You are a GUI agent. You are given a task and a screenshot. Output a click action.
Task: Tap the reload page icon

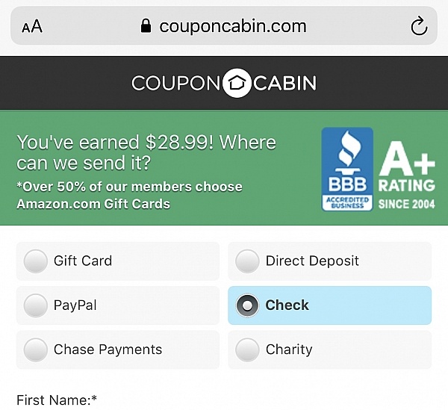point(419,26)
